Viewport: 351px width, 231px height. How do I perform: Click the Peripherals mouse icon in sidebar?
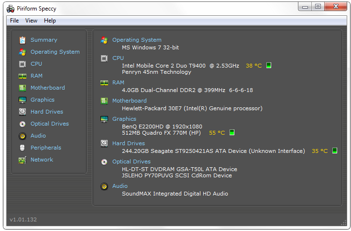pyautogui.click(x=22, y=148)
